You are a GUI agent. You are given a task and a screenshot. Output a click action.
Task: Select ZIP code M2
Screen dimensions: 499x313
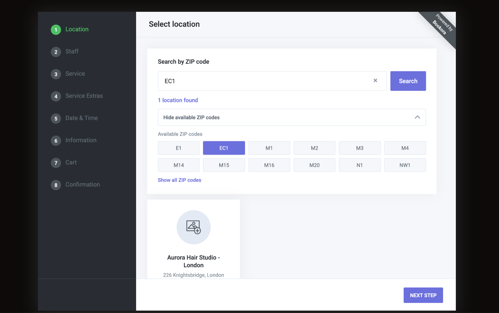pyautogui.click(x=314, y=148)
